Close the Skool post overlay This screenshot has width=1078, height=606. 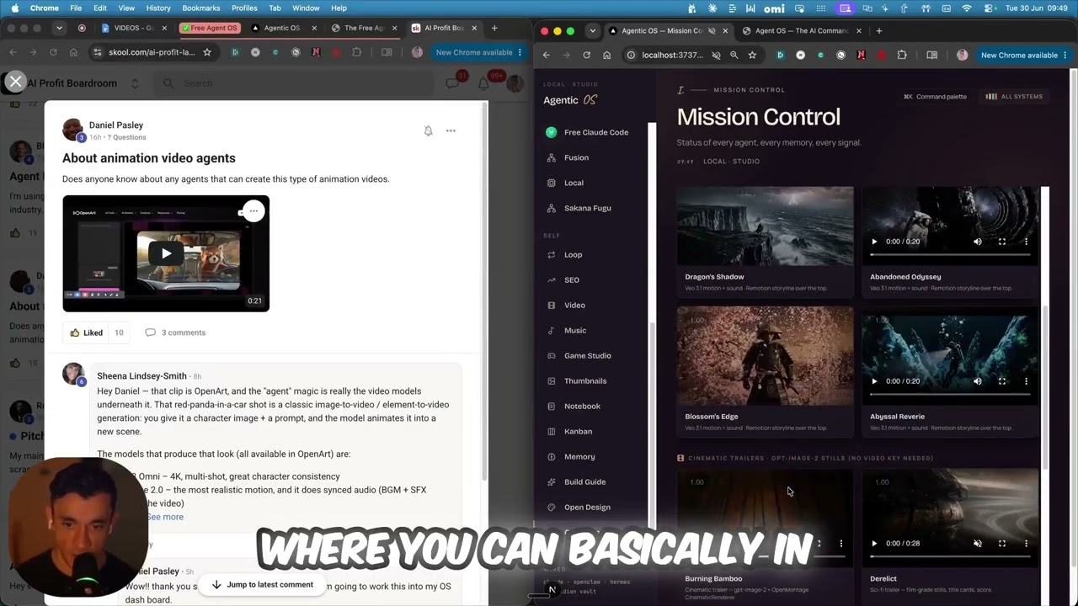point(15,82)
